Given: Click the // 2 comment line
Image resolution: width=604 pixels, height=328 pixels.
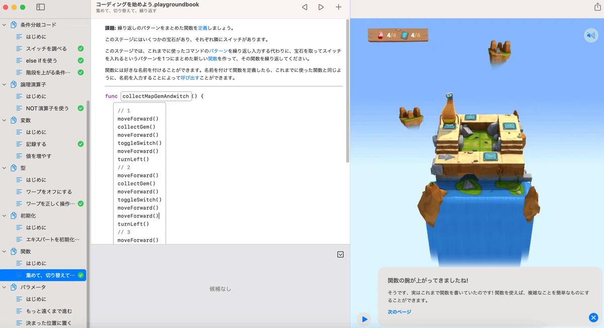Looking at the screenshot, I should (x=124, y=167).
